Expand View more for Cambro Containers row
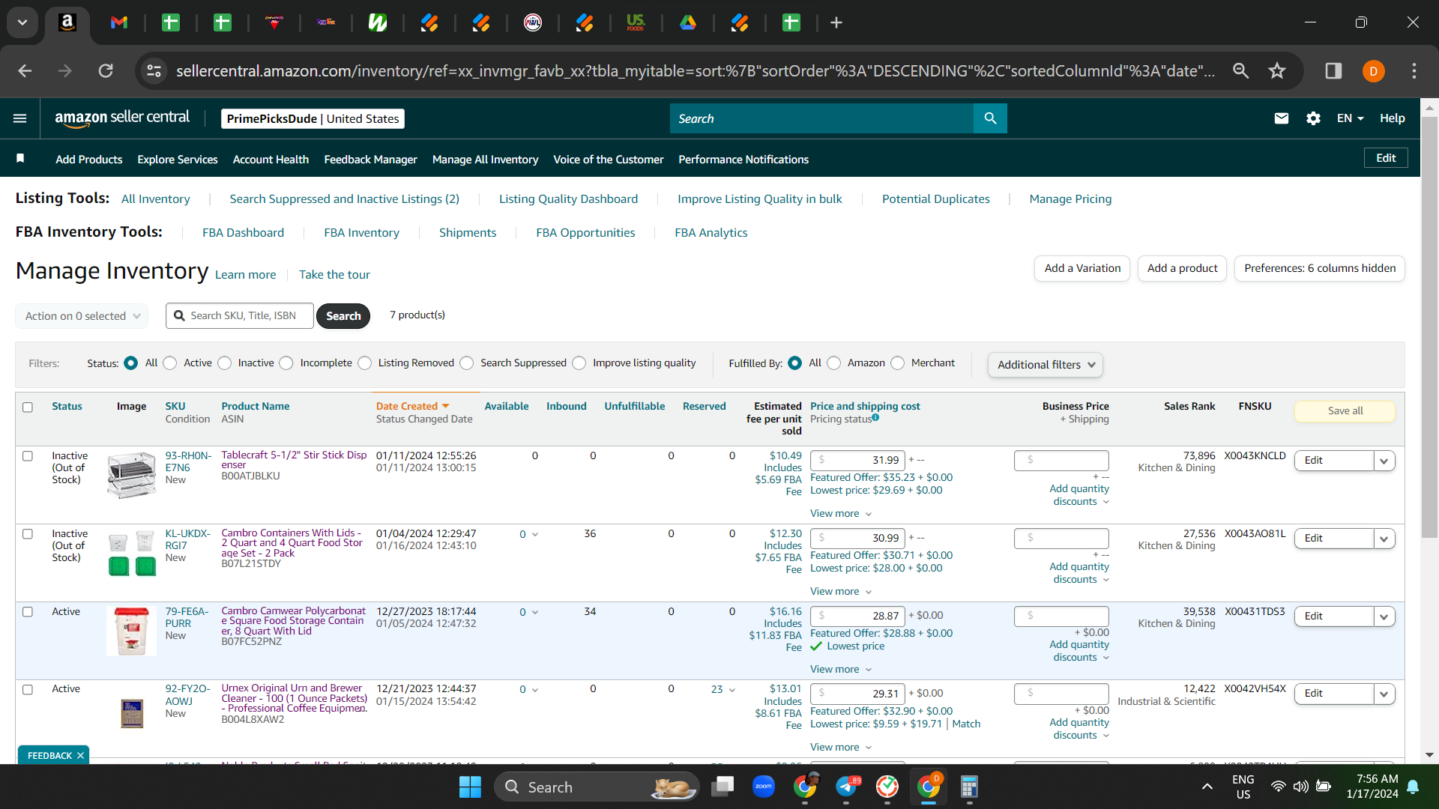1439x809 pixels. 841,591
